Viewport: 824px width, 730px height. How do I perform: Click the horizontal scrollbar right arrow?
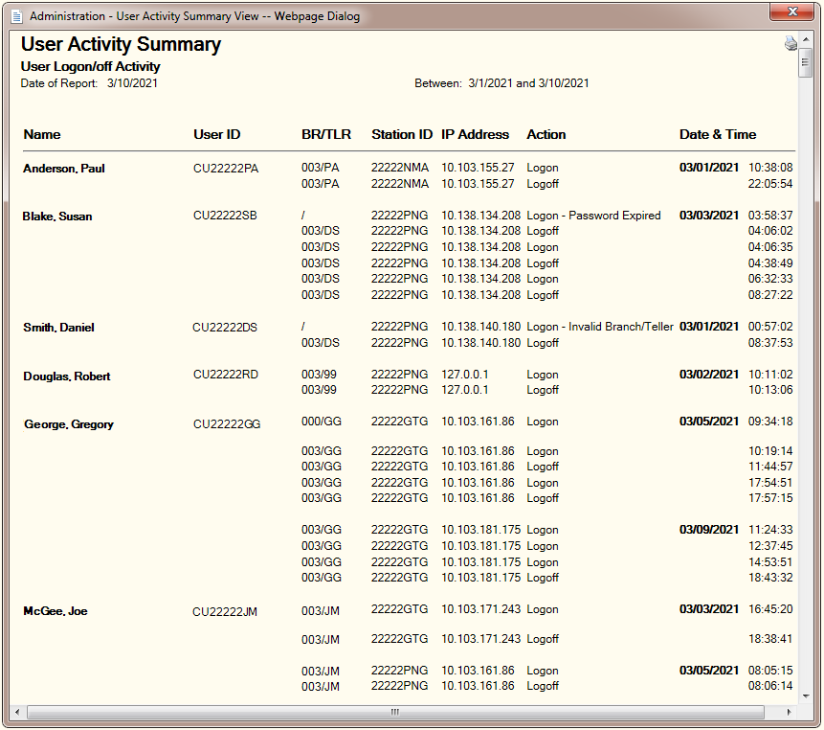789,712
